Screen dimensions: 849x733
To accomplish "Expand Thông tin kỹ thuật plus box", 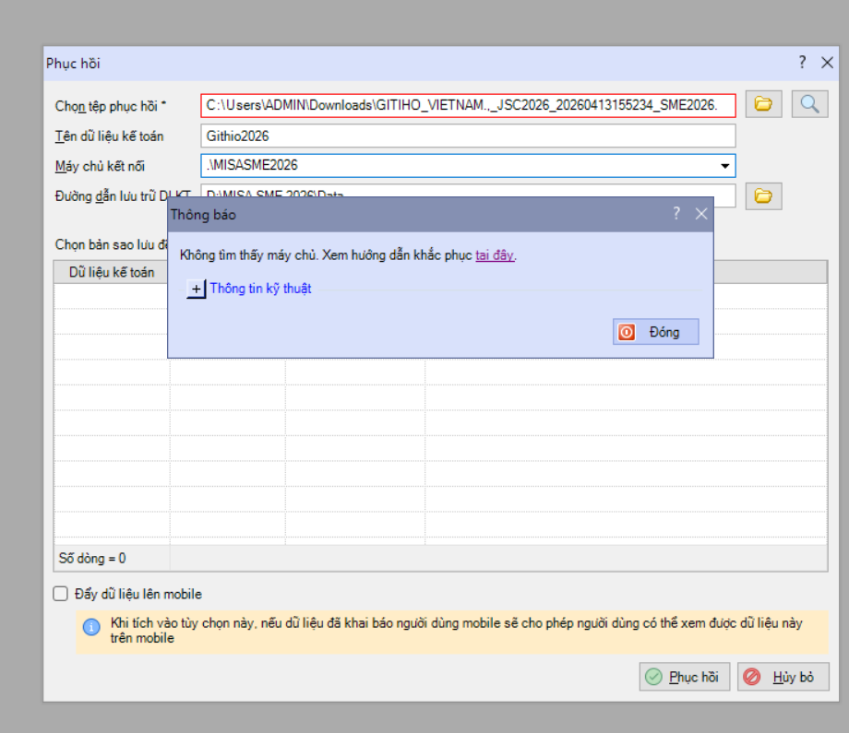I will 196,289.
